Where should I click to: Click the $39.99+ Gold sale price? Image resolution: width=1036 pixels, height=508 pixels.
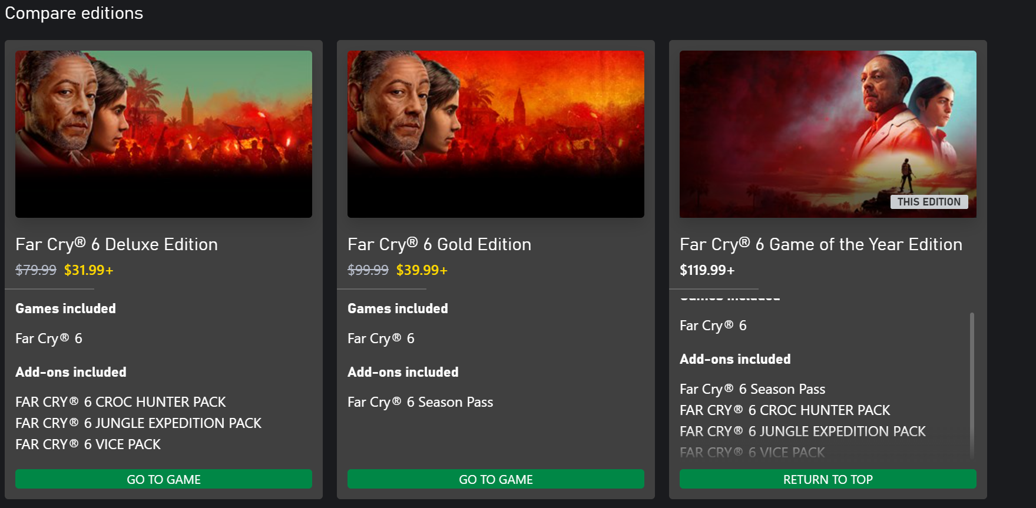[x=422, y=270]
